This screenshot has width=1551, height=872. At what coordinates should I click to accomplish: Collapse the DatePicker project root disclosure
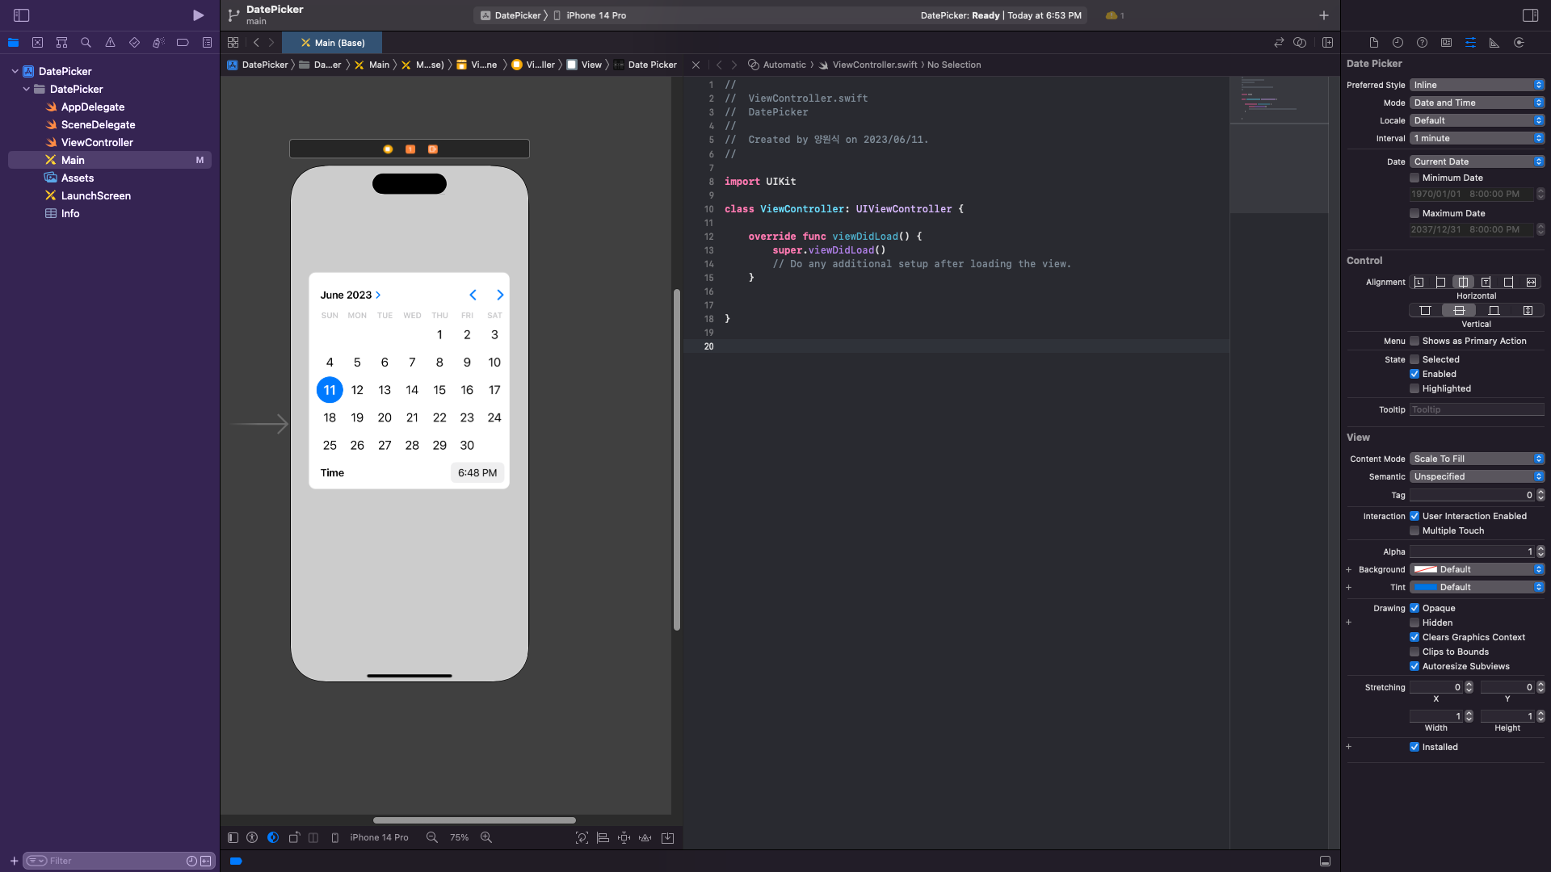(x=15, y=72)
